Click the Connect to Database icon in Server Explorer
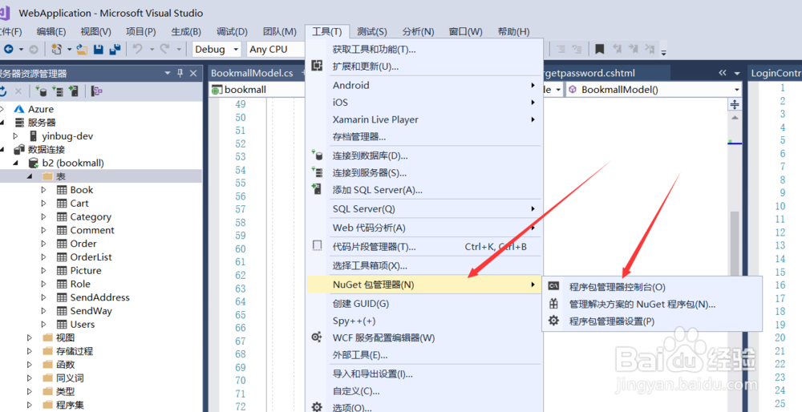 [41, 91]
